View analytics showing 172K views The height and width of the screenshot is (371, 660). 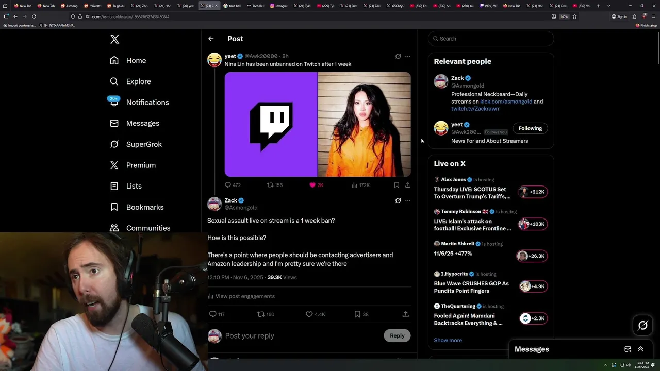coord(360,185)
